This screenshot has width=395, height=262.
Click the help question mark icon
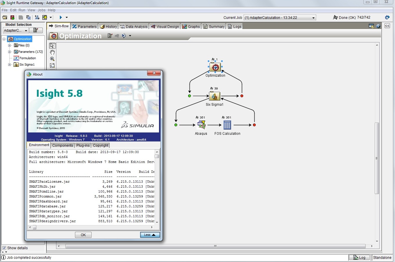(x=378, y=26)
